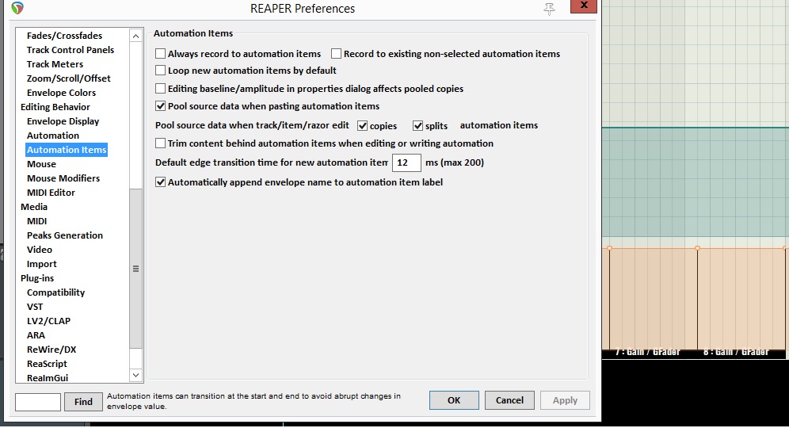
Task: Enable Loop new automation items by default
Action: point(161,70)
